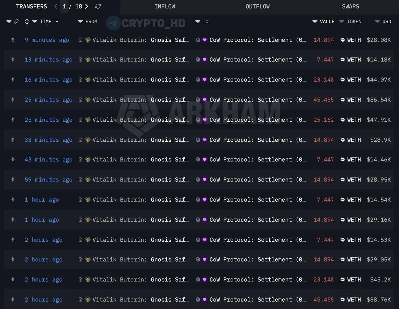
Task: Click WETH token label in $28.9K row
Action: (x=354, y=140)
